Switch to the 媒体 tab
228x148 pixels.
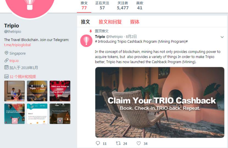135,22
